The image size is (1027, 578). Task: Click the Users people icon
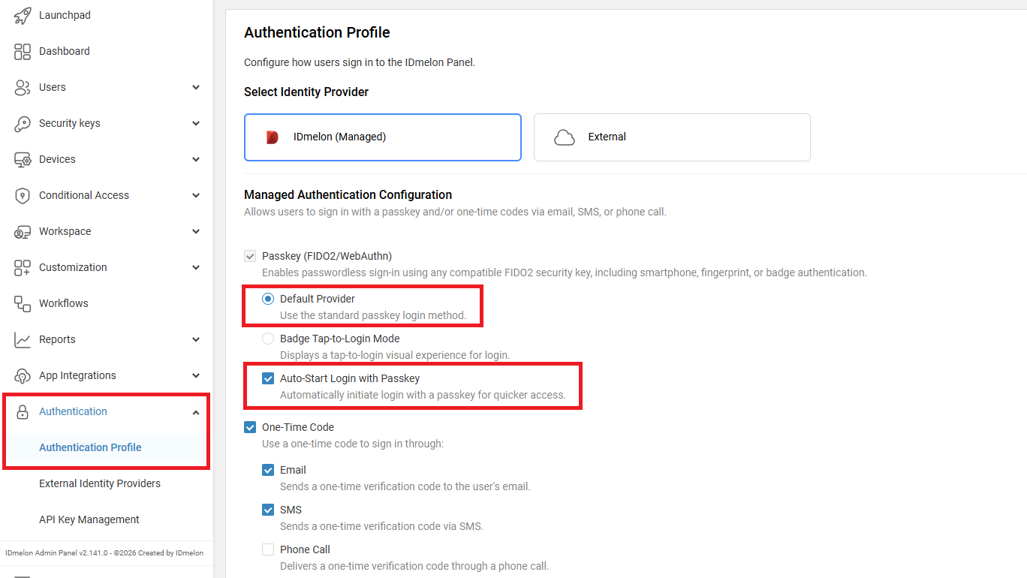click(x=23, y=87)
